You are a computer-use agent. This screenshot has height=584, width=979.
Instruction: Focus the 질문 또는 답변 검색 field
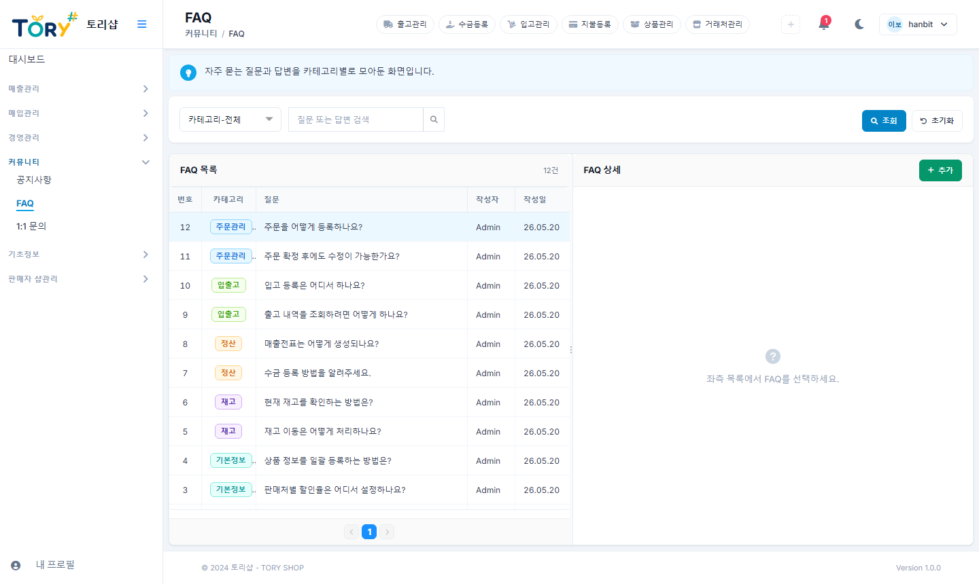point(356,120)
